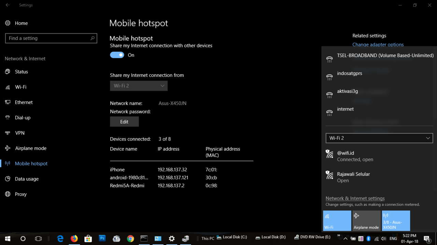
Task: Expand the taskbar toolbar overflow chevrons
Action: point(339,235)
